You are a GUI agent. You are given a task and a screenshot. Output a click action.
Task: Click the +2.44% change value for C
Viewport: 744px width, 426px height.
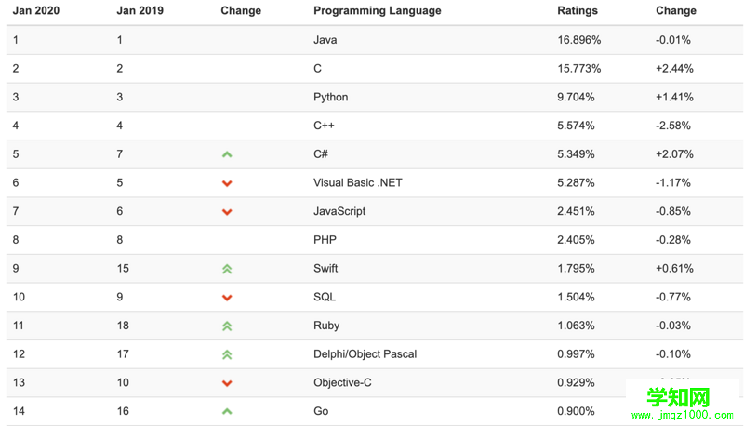pos(674,68)
